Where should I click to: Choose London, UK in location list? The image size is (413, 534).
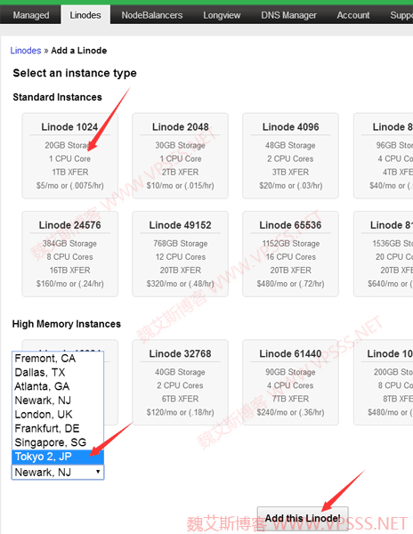tap(58, 414)
